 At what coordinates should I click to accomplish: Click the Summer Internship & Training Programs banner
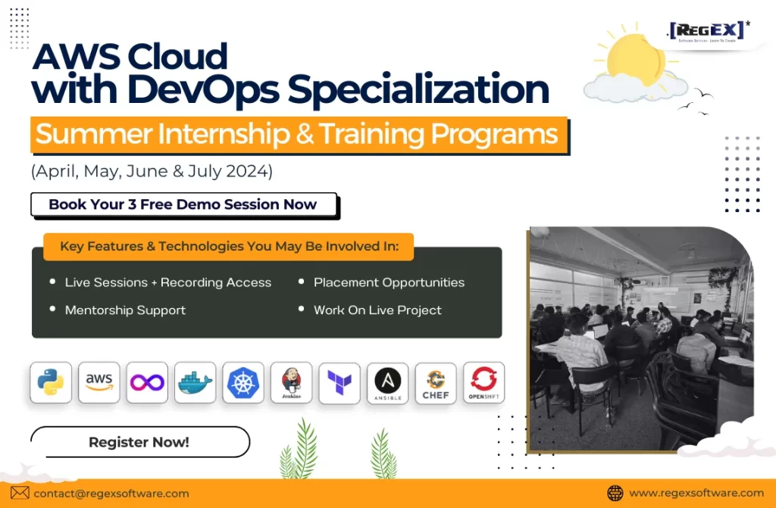[299, 135]
